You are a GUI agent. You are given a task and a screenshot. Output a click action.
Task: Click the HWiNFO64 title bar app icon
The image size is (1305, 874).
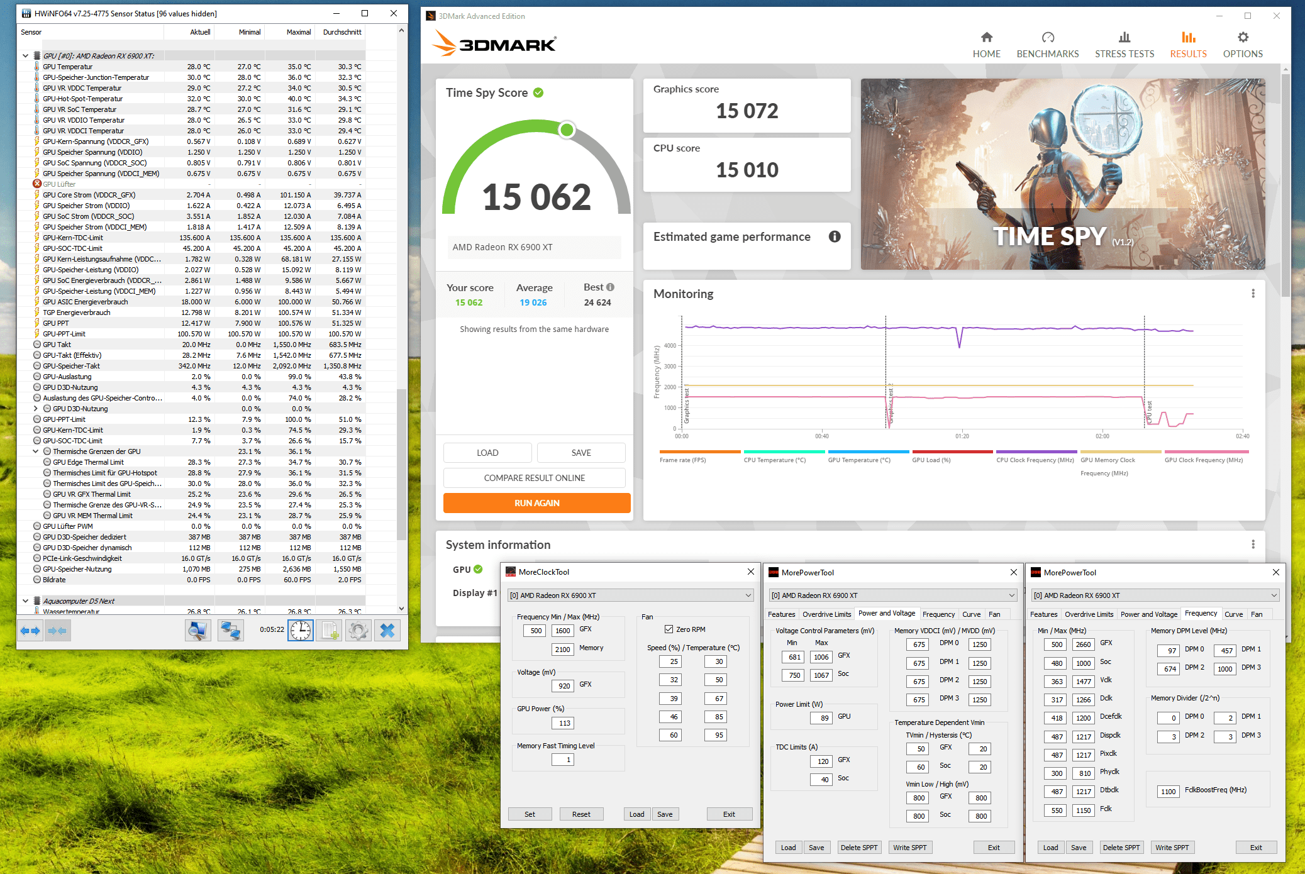(x=26, y=13)
